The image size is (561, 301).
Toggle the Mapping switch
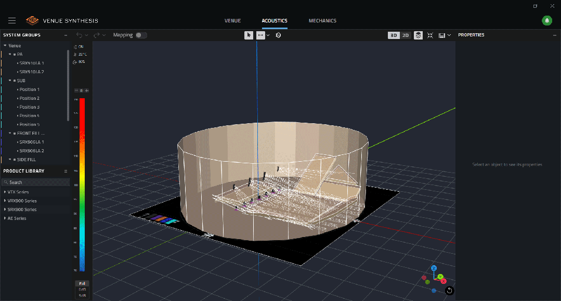[x=141, y=35]
